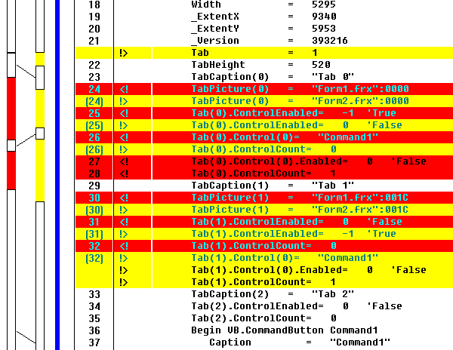Viewport: 453px width, 350px height.
Task: Select red Tab(0).Control(0)= "Command1" line
Action: coord(303,137)
